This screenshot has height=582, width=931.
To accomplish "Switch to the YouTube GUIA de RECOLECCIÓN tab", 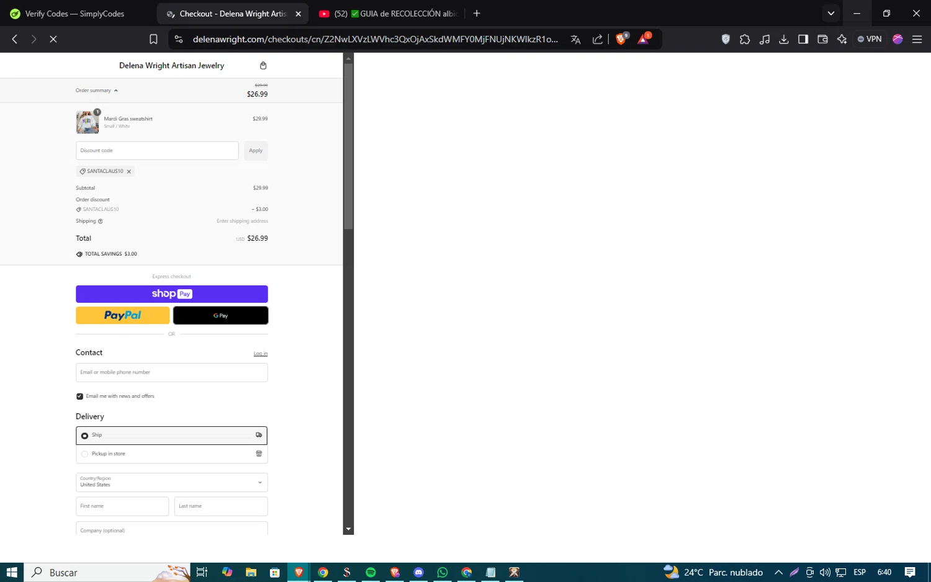I will pos(387,14).
